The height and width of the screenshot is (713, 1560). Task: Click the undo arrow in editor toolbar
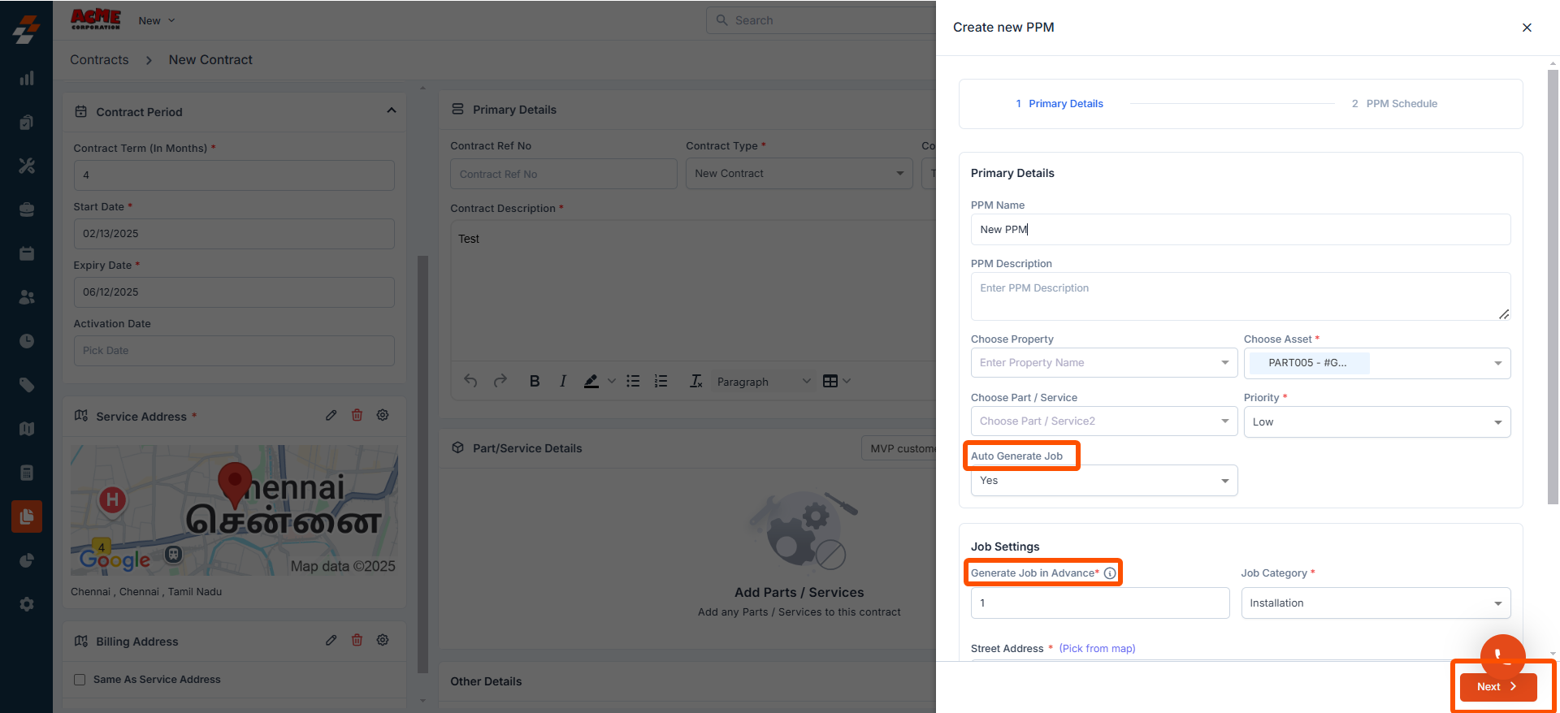[470, 381]
